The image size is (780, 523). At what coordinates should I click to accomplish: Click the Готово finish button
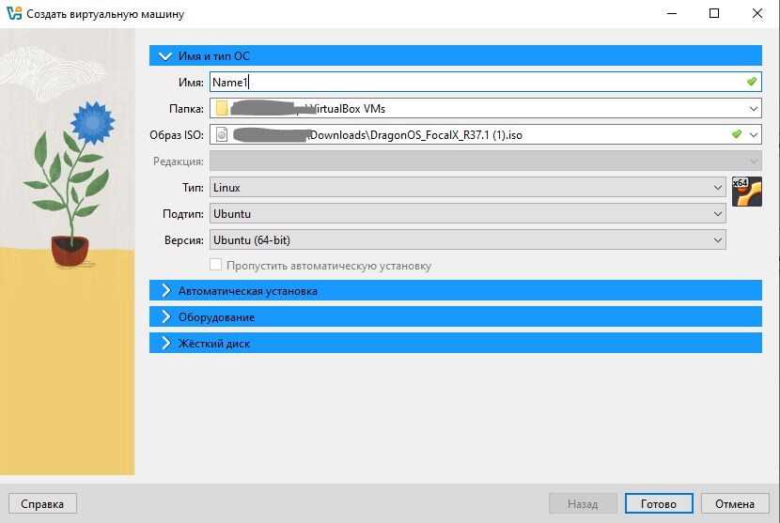[659, 503]
